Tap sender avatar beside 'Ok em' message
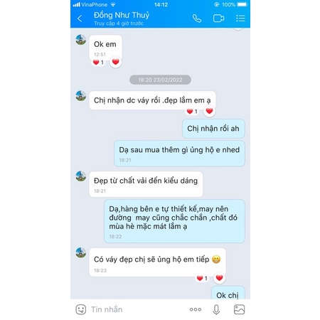The width and height of the screenshot is (320, 320). click(x=81, y=40)
